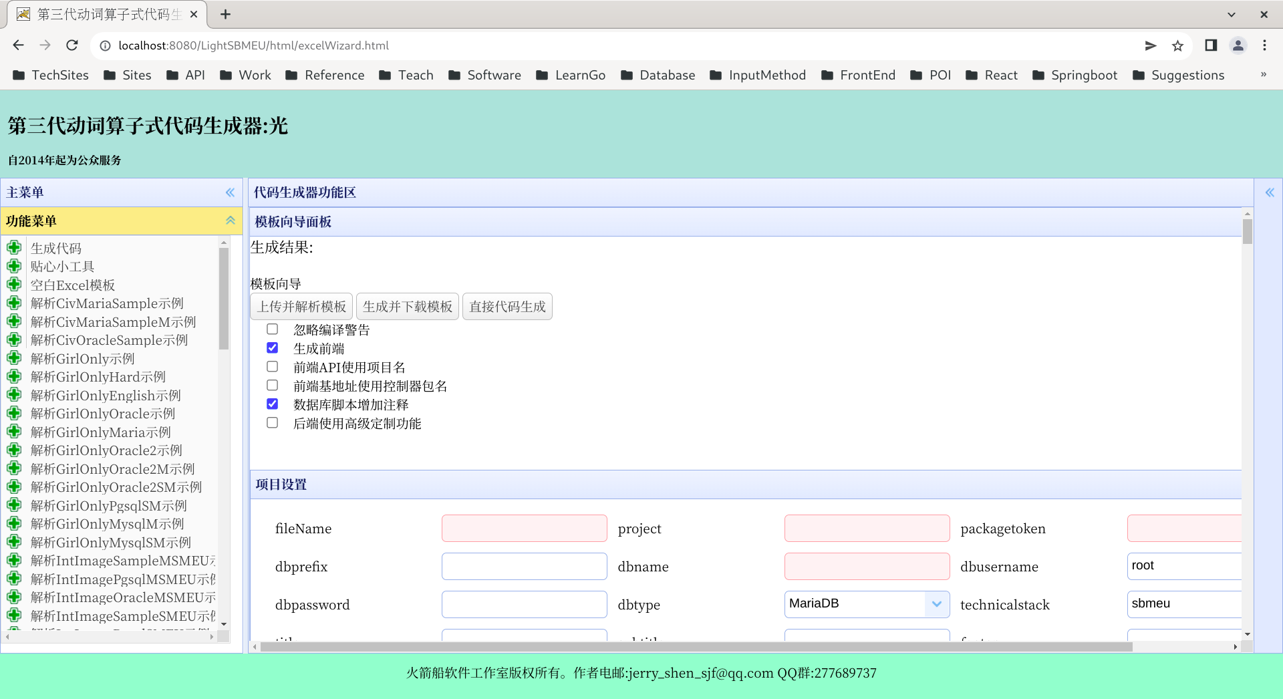Click 上传并解析模板 button
1283x699 pixels.
301,307
